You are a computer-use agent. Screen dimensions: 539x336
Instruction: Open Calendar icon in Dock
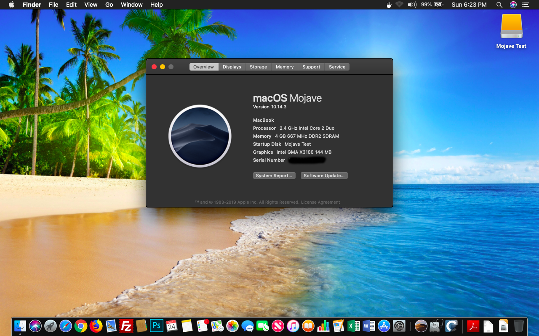click(x=172, y=326)
